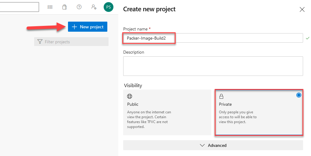
Task: Expand the Advanced section
Action: point(213,145)
